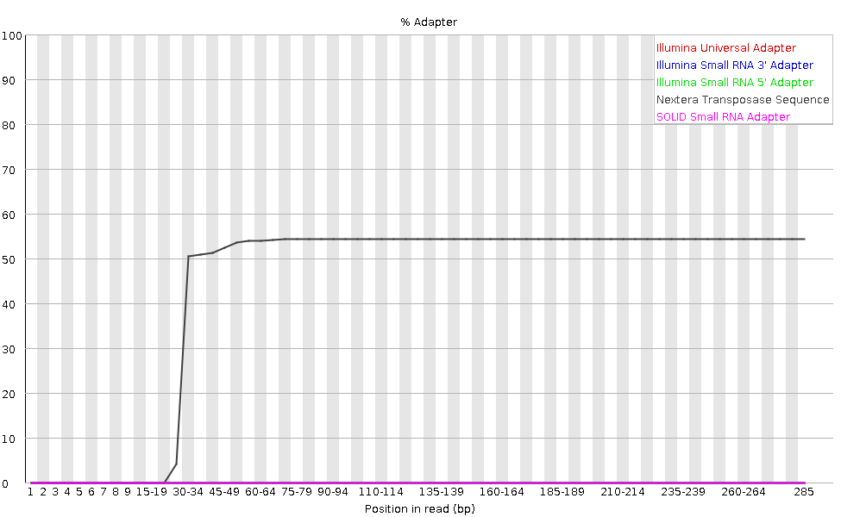This screenshot has width=841, height=517.
Task: Click the 110-114 x-axis tick label
Action: coord(381,492)
